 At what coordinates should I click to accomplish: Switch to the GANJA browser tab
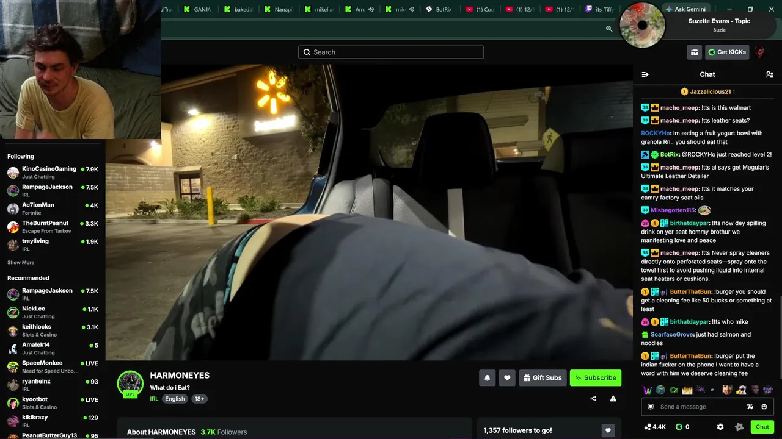click(197, 9)
